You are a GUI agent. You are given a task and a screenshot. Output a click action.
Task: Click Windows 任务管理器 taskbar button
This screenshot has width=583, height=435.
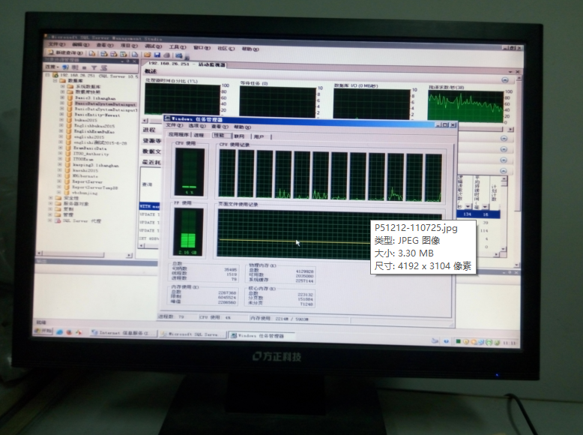(x=262, y=336)
